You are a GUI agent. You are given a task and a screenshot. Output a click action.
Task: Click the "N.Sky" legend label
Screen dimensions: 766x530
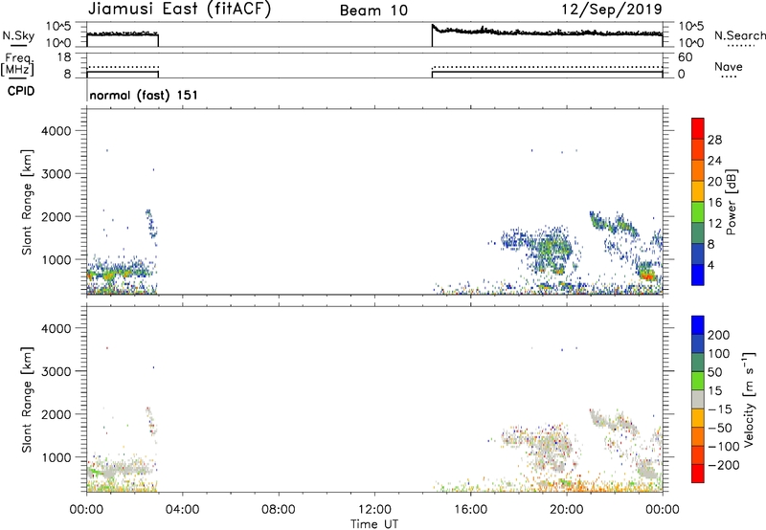[x=18, y=35]
